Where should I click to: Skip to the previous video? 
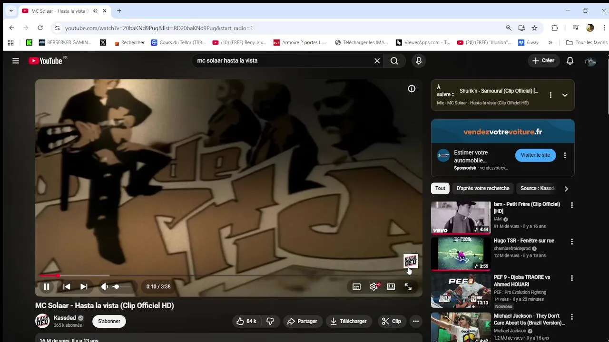[x=67, y=286]
